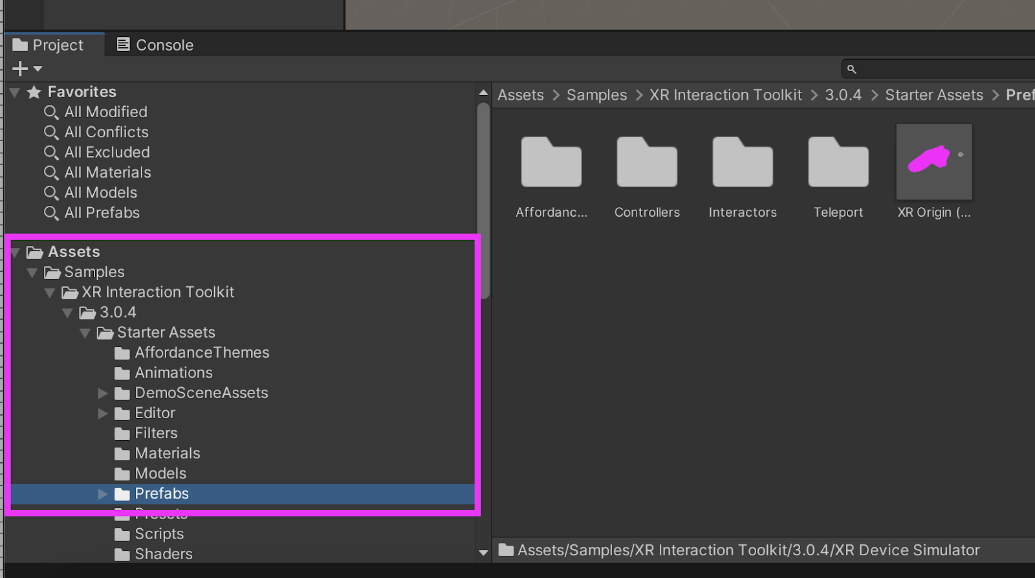This screenshot has width=1035, height=578.
Task: Click Samples in the breadcrumb path
Action: 596,95
